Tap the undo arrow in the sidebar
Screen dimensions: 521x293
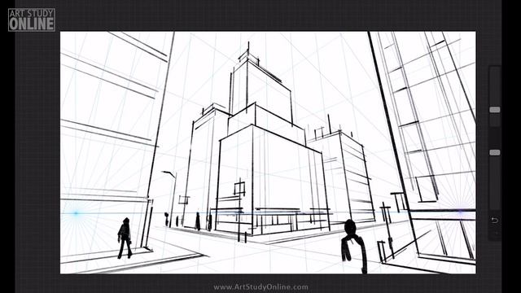pos(494,221)
